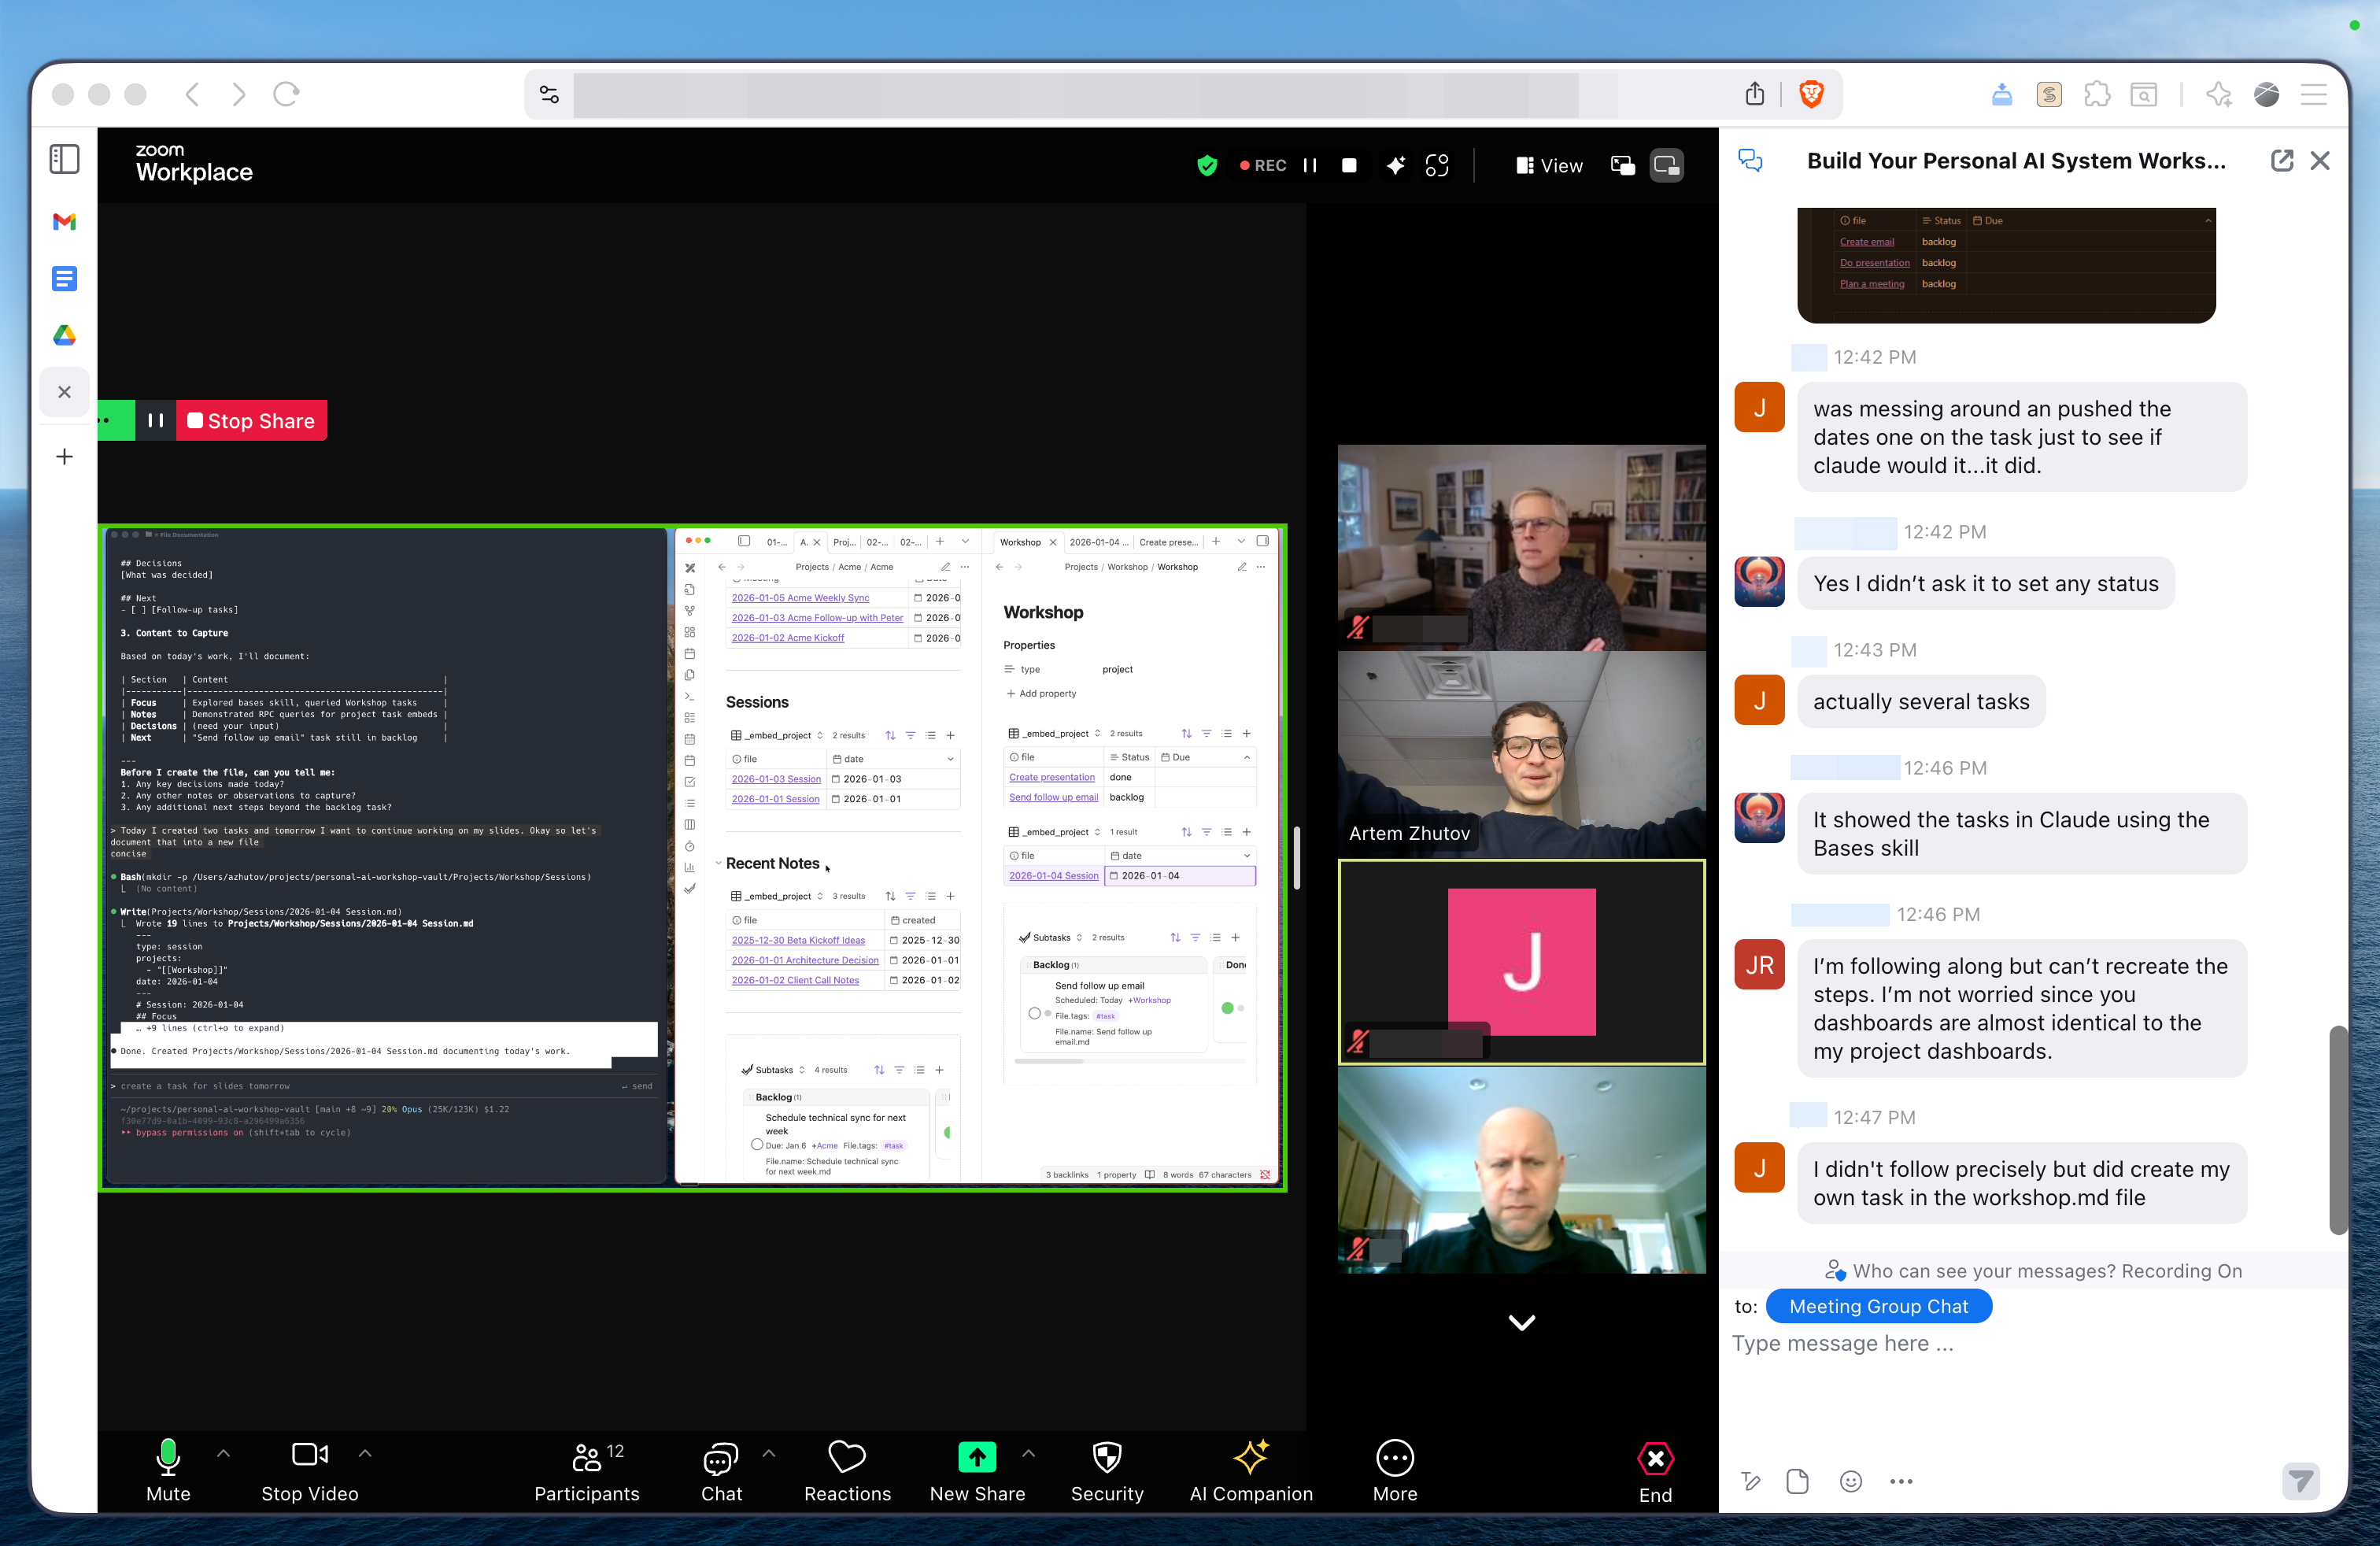Insert an emoji into the chat message
The image size is (2380, 1546).
pos(1851,1482)
